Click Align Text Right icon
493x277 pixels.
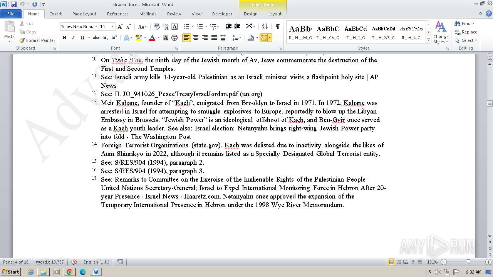tap(205, 38)
